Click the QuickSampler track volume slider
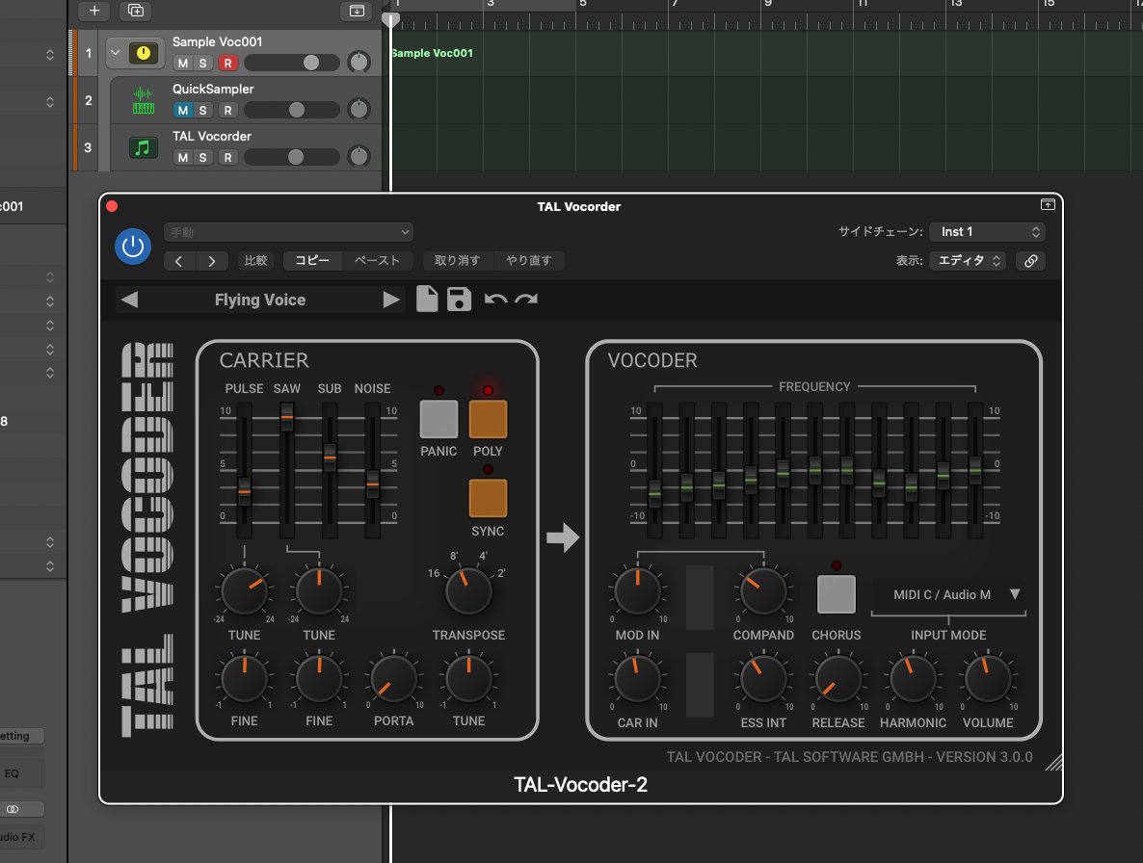The width and height of the screenshot is (1143, 863). pyautogui.click(x=292, y=111)
